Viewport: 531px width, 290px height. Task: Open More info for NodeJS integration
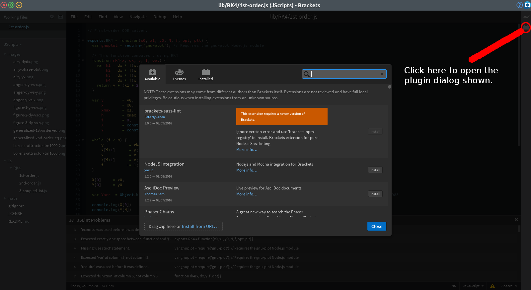(x=247, y=170)
